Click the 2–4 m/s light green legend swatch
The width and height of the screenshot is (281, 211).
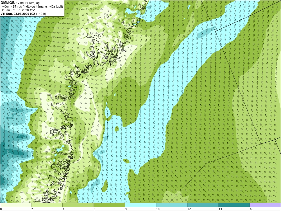47,205
